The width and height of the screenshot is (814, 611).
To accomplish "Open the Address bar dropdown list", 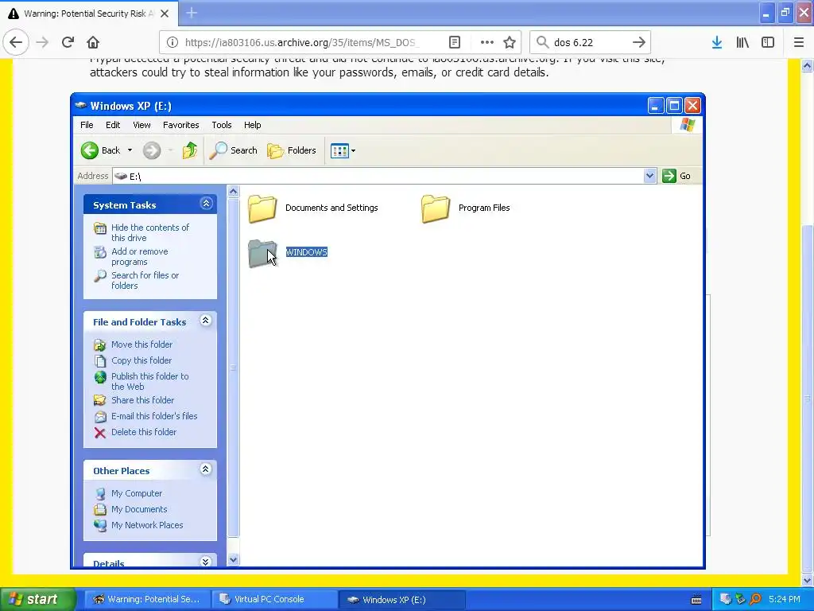I will point(650,176).
